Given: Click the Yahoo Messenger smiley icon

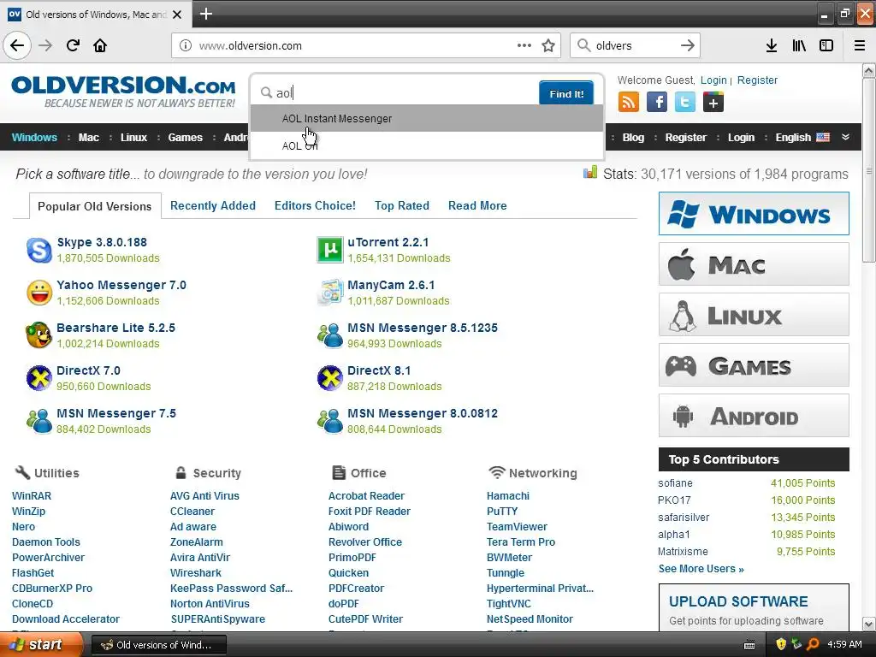Looking at the screenshot, I should pos(39,293).
